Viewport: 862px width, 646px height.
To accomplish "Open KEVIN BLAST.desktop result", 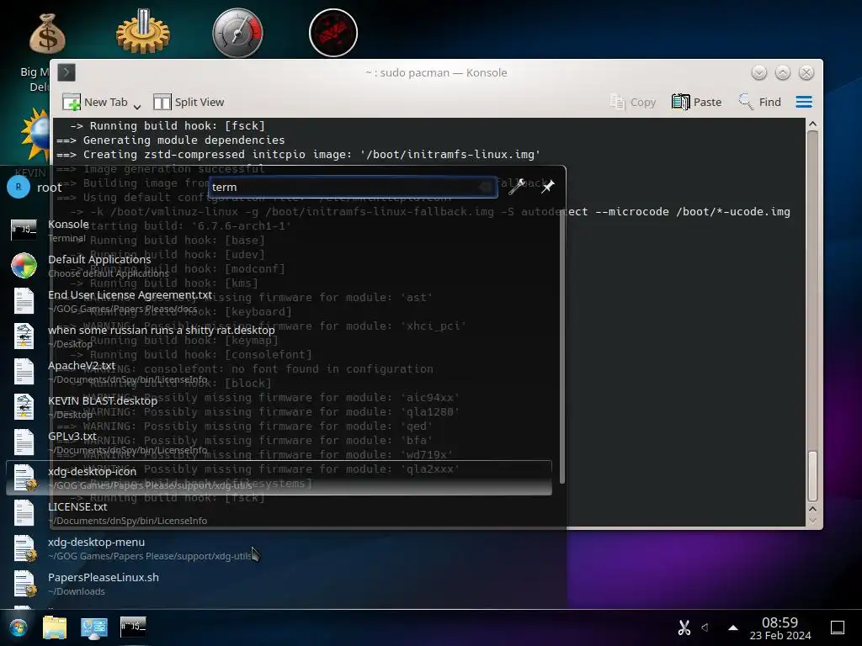I will (279, 407).
